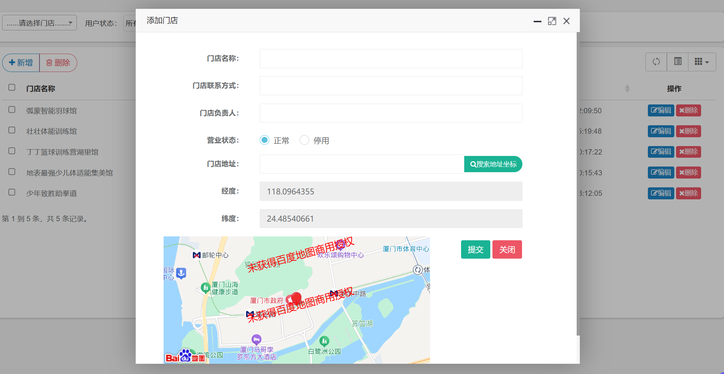This screenshot has height=374, width=724.
Task: Submit the form with 提交
Action: (x=475, y=249)
